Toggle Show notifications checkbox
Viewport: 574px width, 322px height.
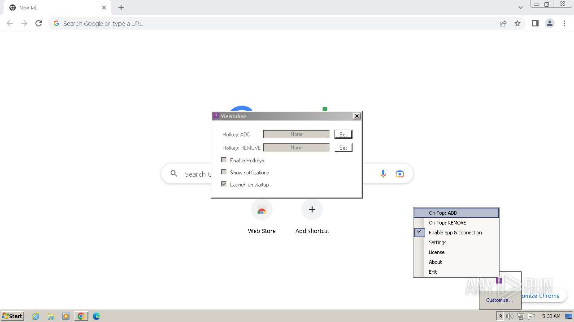[x=224, y=172]
